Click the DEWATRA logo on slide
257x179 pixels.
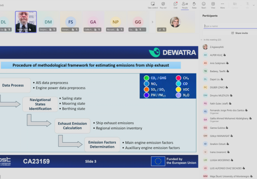(x=172, y=52)
